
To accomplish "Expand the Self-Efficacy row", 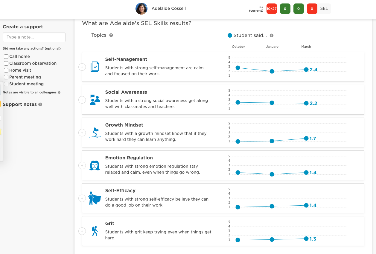I will (82, 198).
